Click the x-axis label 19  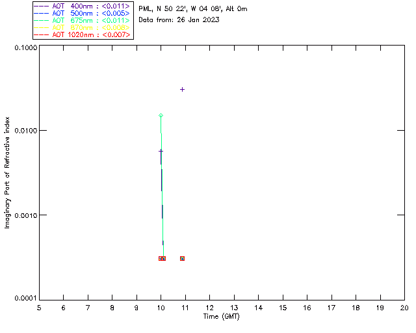[380, 308]
